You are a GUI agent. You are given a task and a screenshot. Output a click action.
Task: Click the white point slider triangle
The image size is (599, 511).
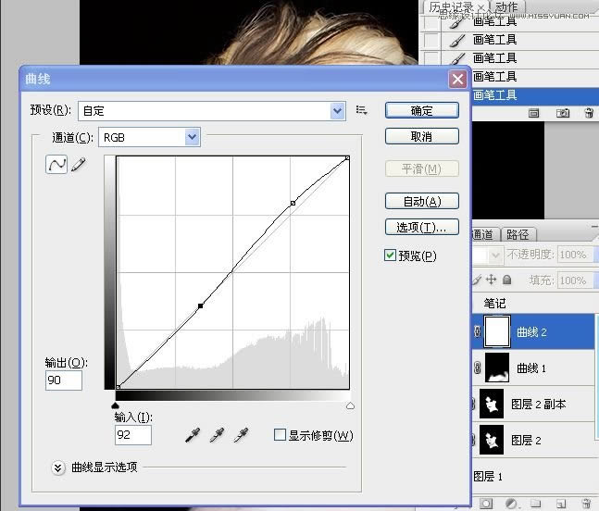pyautogui.click(x=351, y=405)
